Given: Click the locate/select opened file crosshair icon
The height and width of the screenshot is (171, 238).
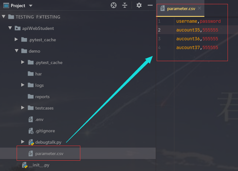Looking at the screenshot, I should [114, 5].
